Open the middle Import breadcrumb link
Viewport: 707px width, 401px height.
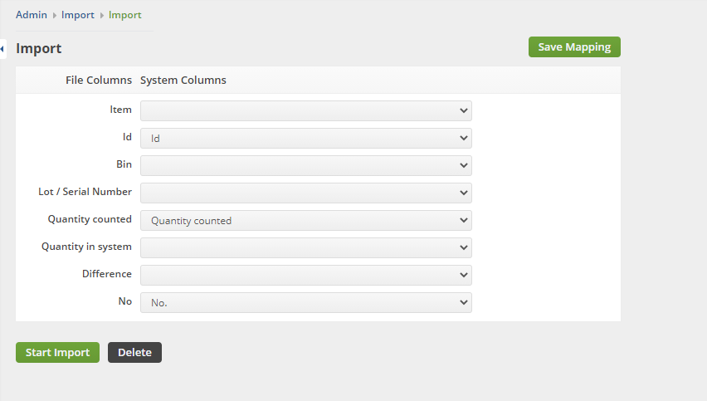77,15
